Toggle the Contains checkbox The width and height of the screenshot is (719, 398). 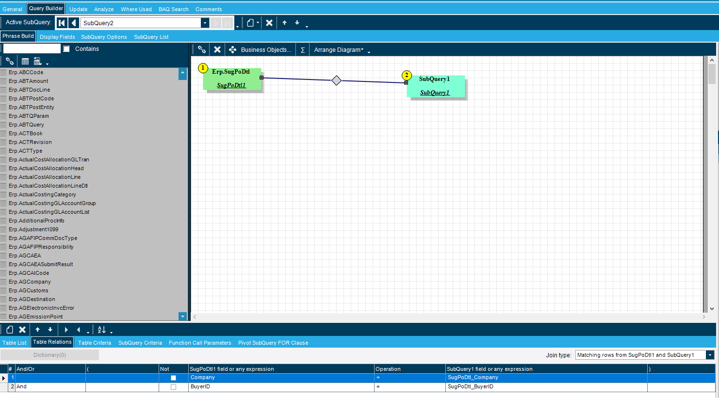[x=66, y=49]
